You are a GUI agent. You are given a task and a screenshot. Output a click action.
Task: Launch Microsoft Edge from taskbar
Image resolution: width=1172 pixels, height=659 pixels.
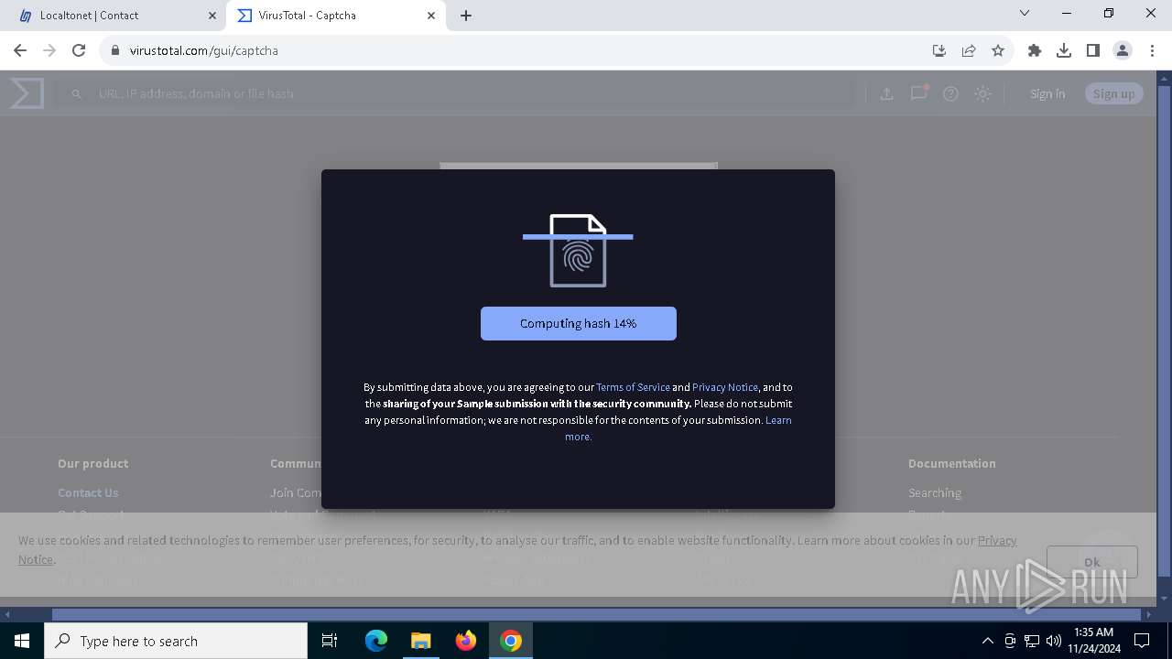[376, 641]
